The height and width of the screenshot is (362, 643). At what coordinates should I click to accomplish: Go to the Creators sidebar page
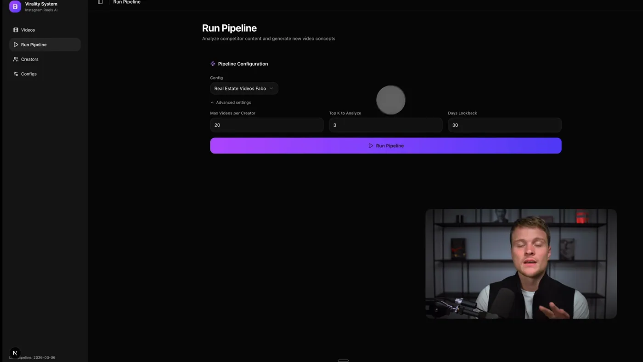point(45,59)
